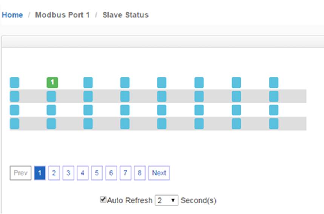The width and height of the screenshot is (324, 214).
Task: Open the refresh interval seconds dropdown
Action: [167, 200]
